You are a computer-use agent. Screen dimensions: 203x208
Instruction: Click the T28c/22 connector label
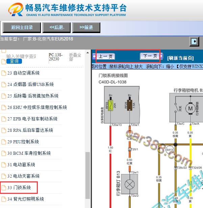click(x=182, y=168)
